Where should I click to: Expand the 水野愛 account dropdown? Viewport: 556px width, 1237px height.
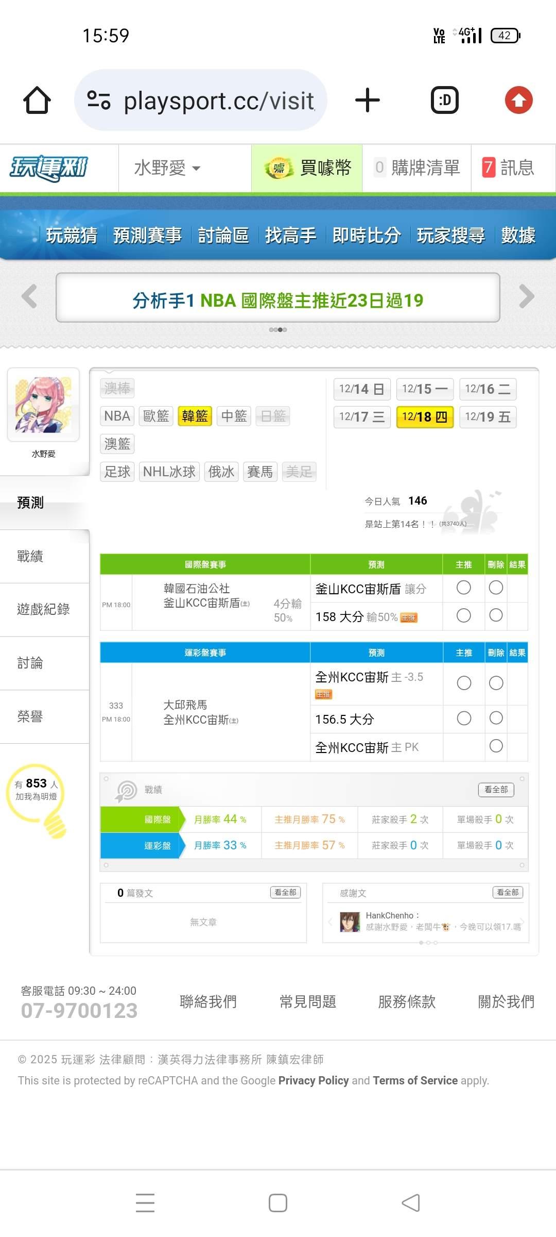(167, 168)
